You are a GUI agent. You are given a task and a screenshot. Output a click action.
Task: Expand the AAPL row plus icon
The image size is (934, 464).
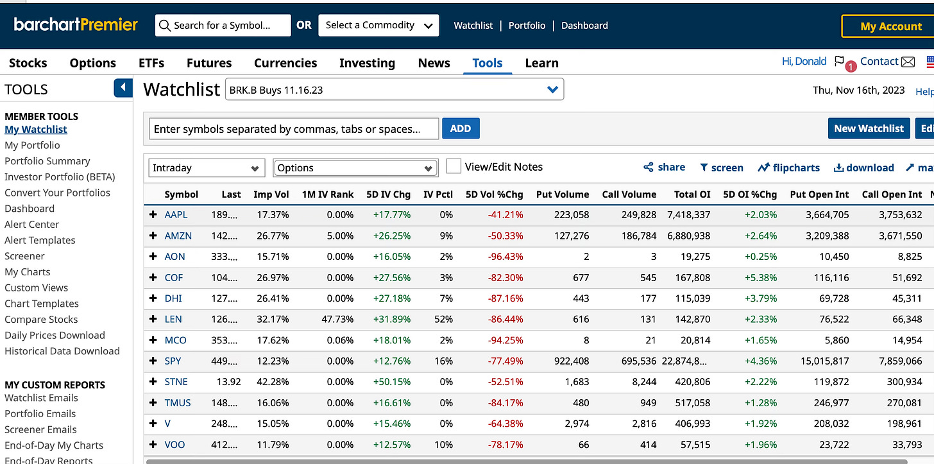[153, 215]
